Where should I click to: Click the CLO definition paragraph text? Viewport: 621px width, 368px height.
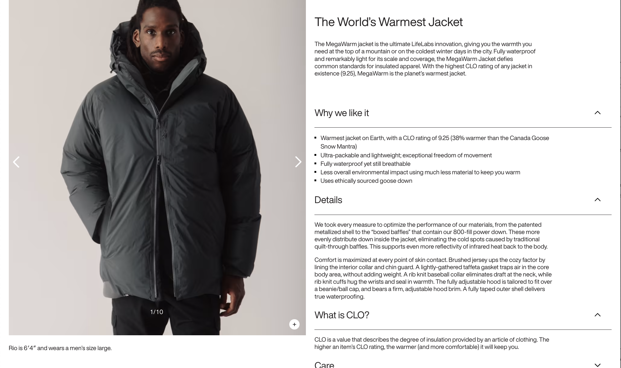[432, 343]
